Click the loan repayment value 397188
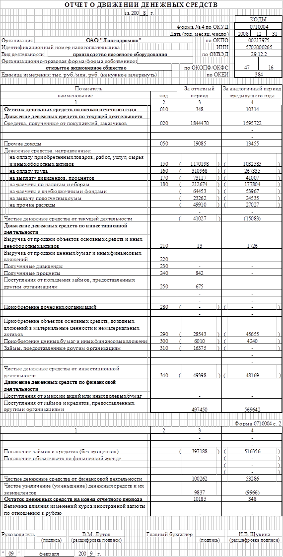The width and height of the screenshot is (283, 557). [x=199, y=451]
